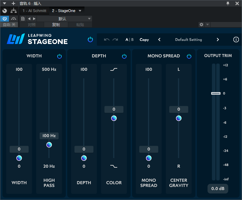
Task: Click the OUTPUT TRIM fader handle
Action: click(x=216, y=93)
